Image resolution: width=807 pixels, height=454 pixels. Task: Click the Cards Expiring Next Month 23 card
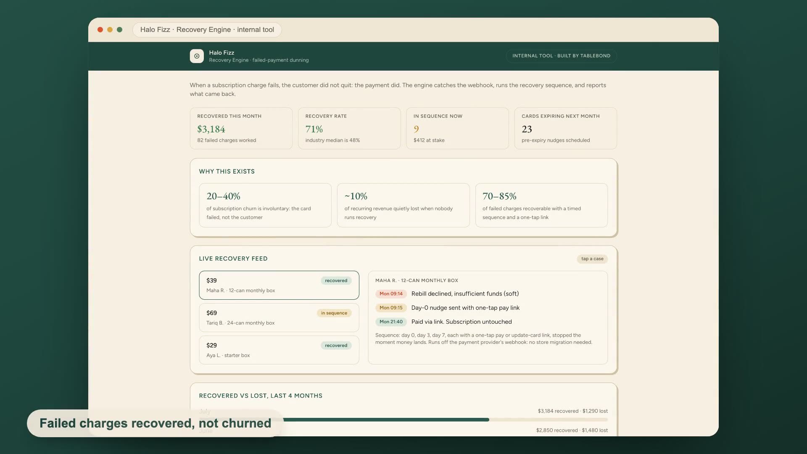[x=566, y=128]
